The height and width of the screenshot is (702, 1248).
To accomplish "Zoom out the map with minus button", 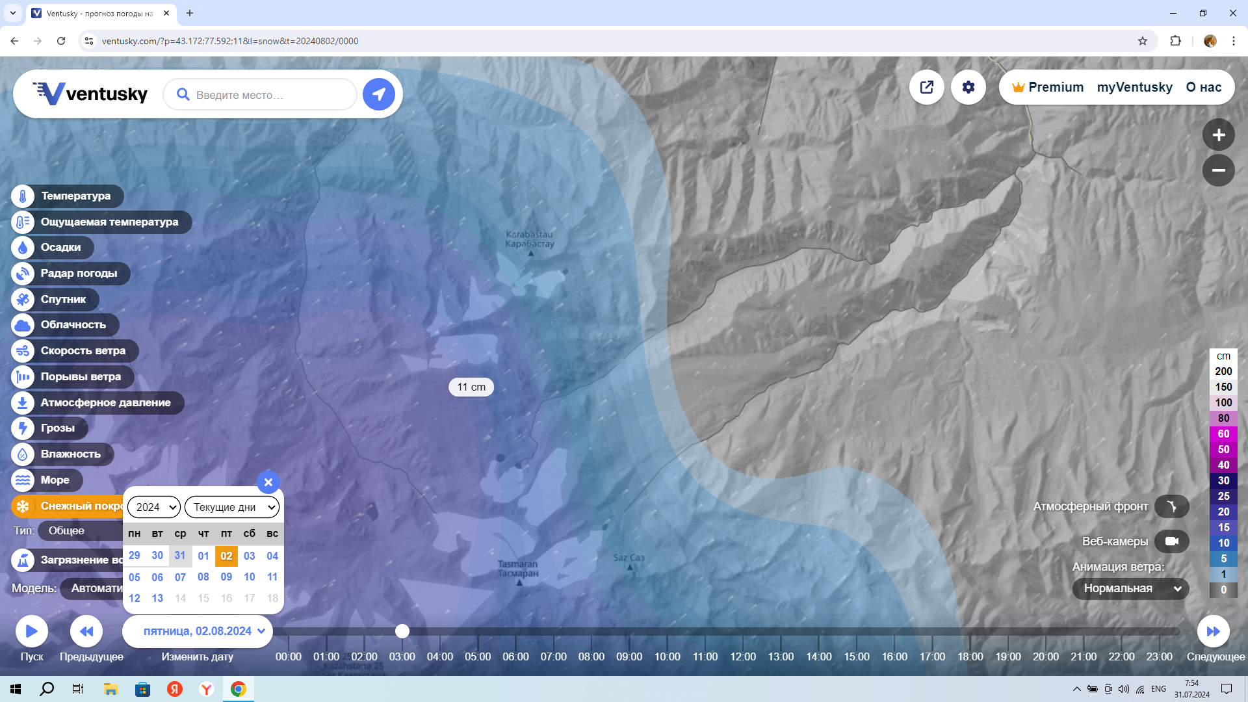I will tap(1219, 170).
